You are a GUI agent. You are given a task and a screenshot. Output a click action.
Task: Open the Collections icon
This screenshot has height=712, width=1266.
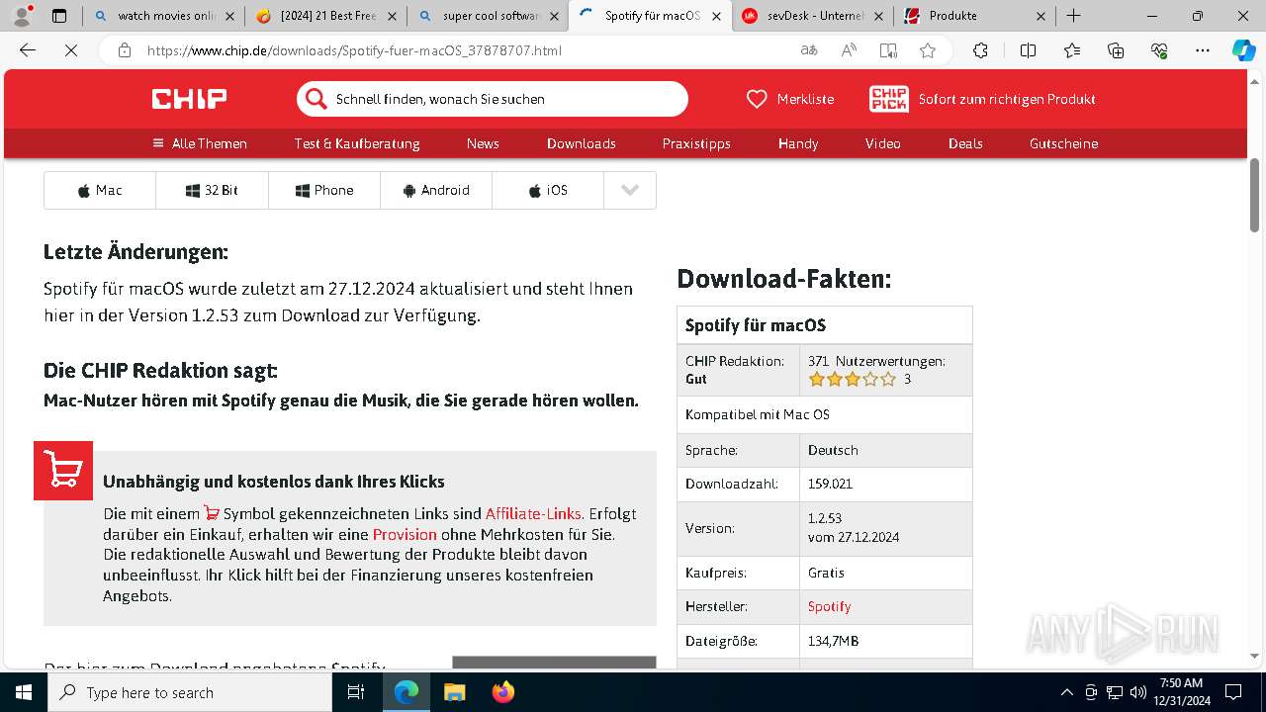click(x=1116, y=50)
